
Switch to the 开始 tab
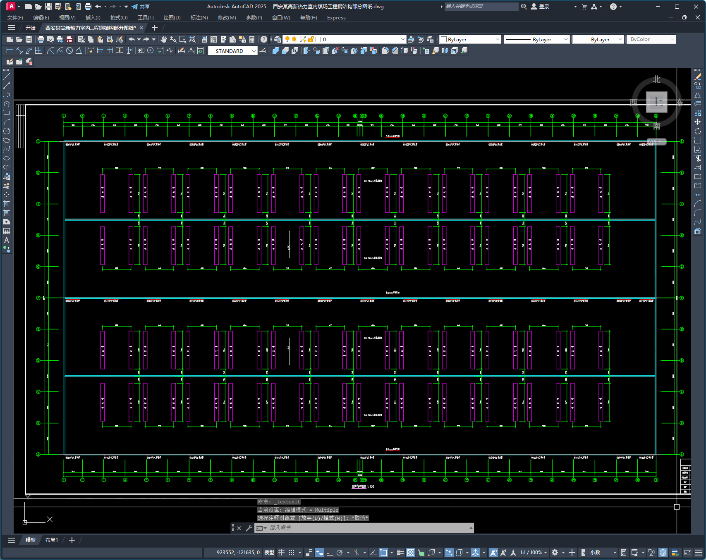point(31,28)
